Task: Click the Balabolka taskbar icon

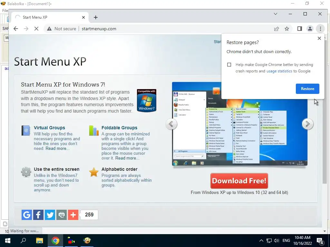Action: 87,241
